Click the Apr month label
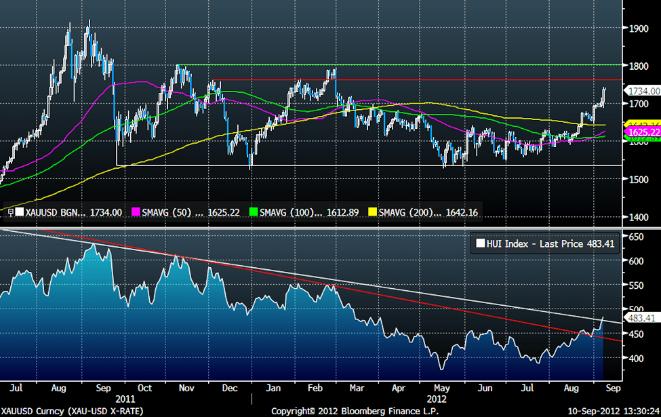 pos(399,388)
